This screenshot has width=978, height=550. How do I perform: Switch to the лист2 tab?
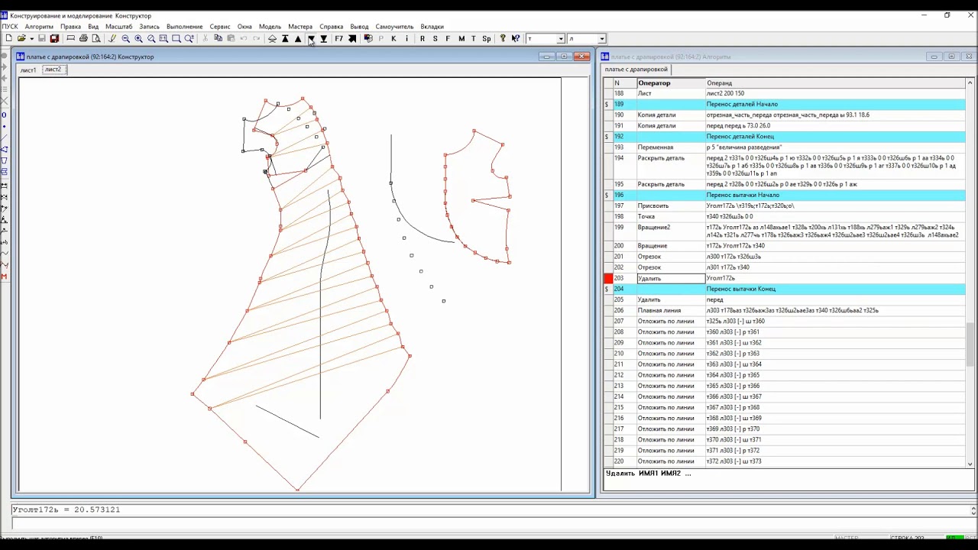(53, 70)
